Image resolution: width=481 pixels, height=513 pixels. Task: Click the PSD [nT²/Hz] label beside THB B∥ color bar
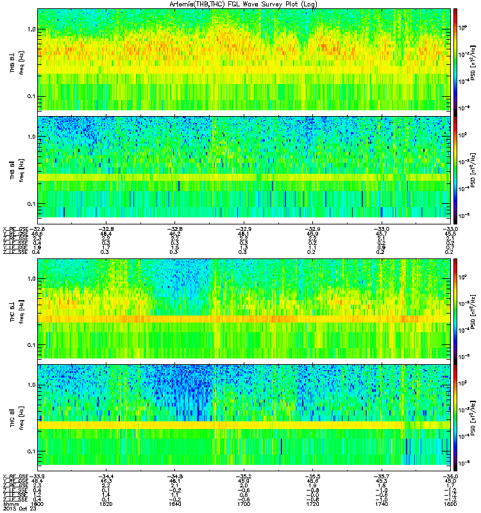point(474,170)
